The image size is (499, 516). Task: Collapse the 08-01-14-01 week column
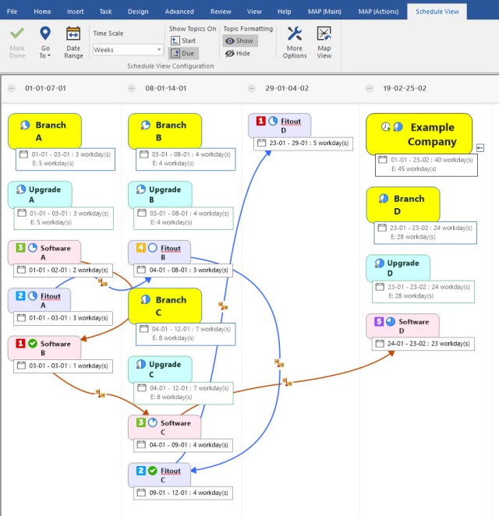point(131,88)
